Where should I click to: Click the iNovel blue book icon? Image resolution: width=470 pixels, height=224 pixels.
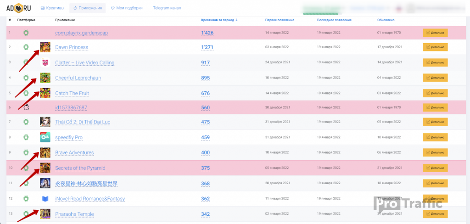(x=45, y=199)
